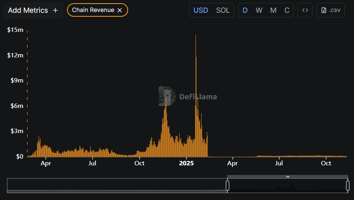This screenshot has width=354, height=200.
Task: Click the January 2025 peak revenue bar
Action: point(196,96)
